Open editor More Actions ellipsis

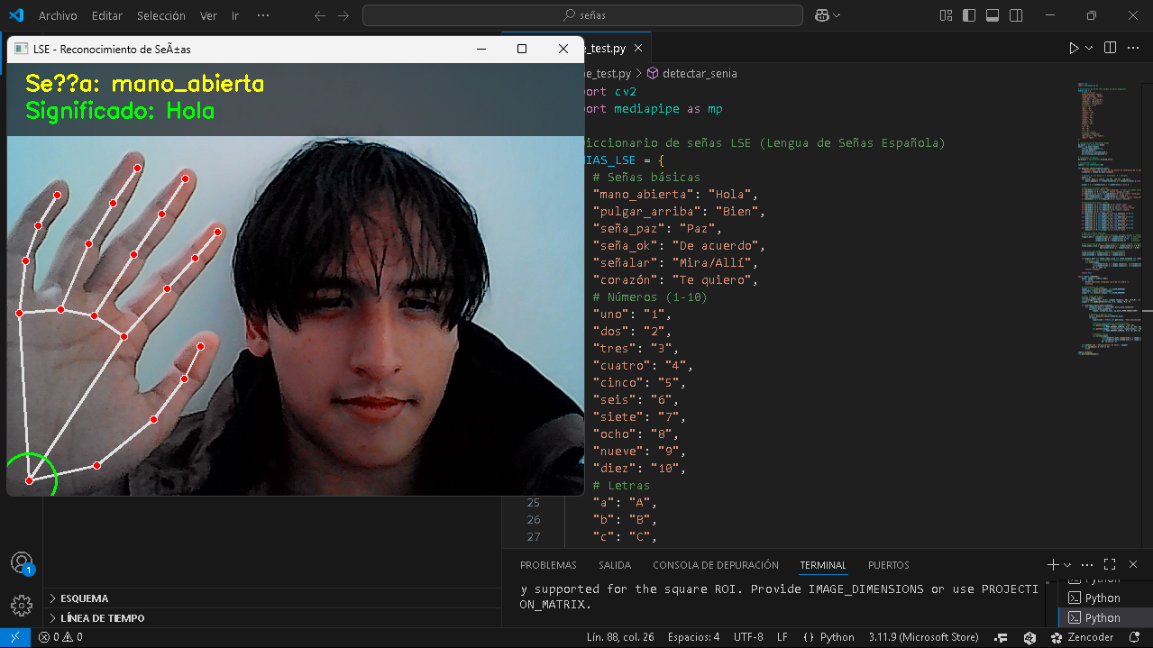tap(1134, 48)
